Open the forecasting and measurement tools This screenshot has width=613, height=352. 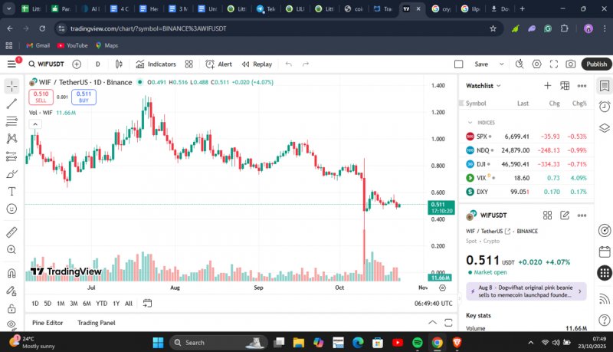pyautogui.click(x=11, y=156)
